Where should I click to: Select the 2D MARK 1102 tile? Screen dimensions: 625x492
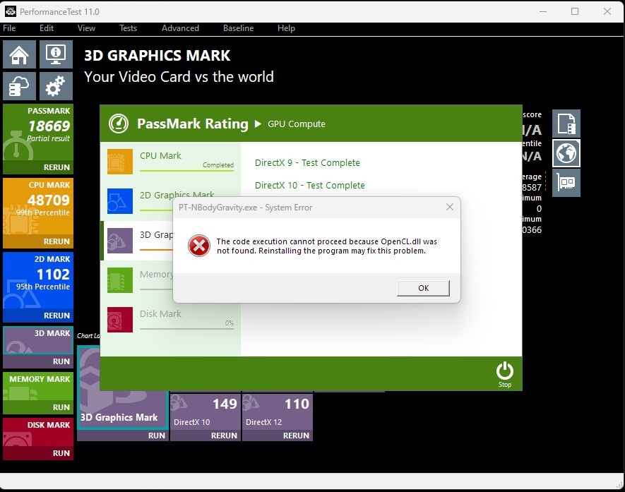click(38, 280)
